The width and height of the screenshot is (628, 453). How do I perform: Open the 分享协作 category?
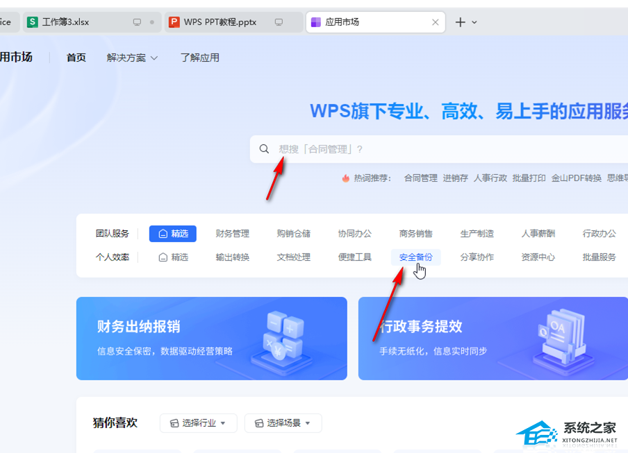(x=477, y=257)
